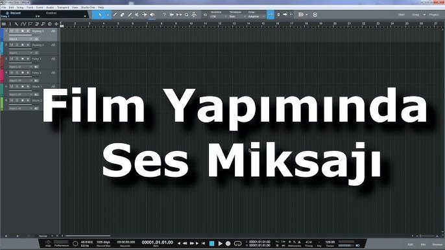Click the Stop button in transport
This screenshot has width=445, height=250.
(x=211, y=243)
